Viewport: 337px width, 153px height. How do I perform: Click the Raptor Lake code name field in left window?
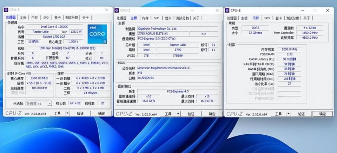click(x=40, y=32)
